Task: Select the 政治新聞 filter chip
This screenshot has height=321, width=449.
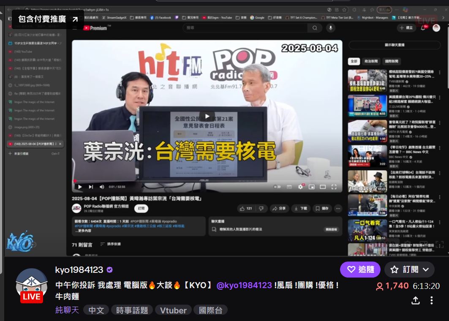Action: point(371,61)
